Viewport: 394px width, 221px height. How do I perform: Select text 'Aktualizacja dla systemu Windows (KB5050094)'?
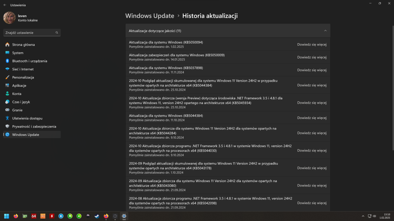[x=166, y=42]
